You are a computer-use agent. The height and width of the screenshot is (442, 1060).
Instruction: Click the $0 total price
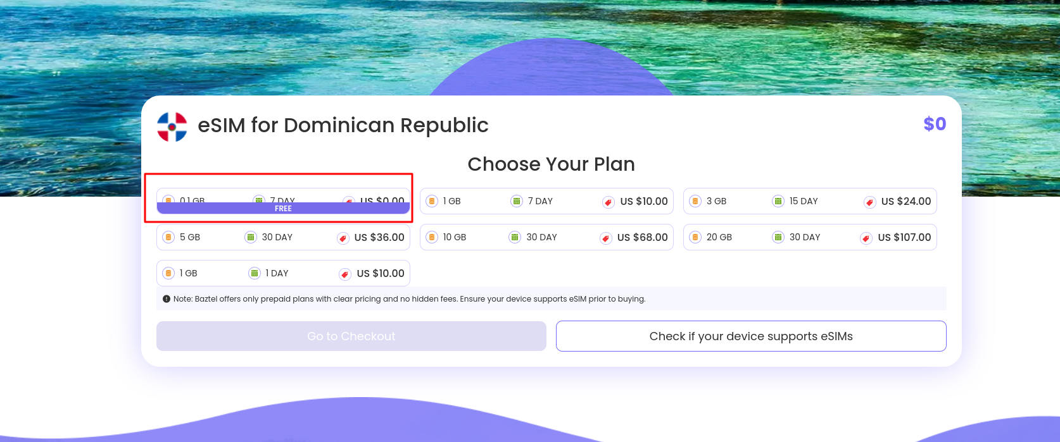click(x=935, y=124)
